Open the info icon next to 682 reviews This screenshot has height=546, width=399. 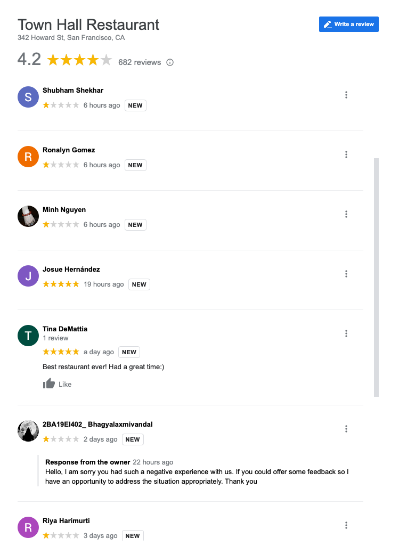click(169, 62)
